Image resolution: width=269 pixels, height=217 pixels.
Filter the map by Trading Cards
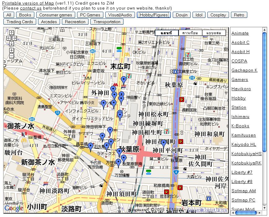(x=20, y=22)
